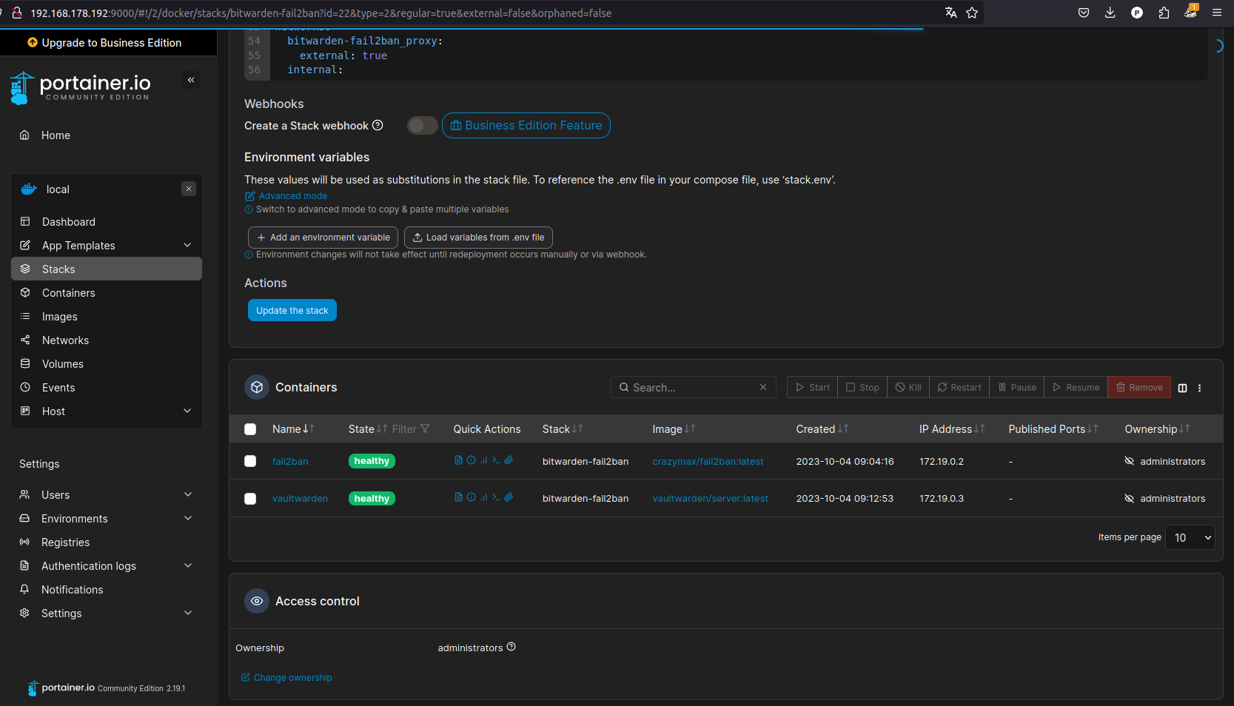1234x706 pixels.
Task: Bookmark this page with the star icon
Action: click(972, 13)
